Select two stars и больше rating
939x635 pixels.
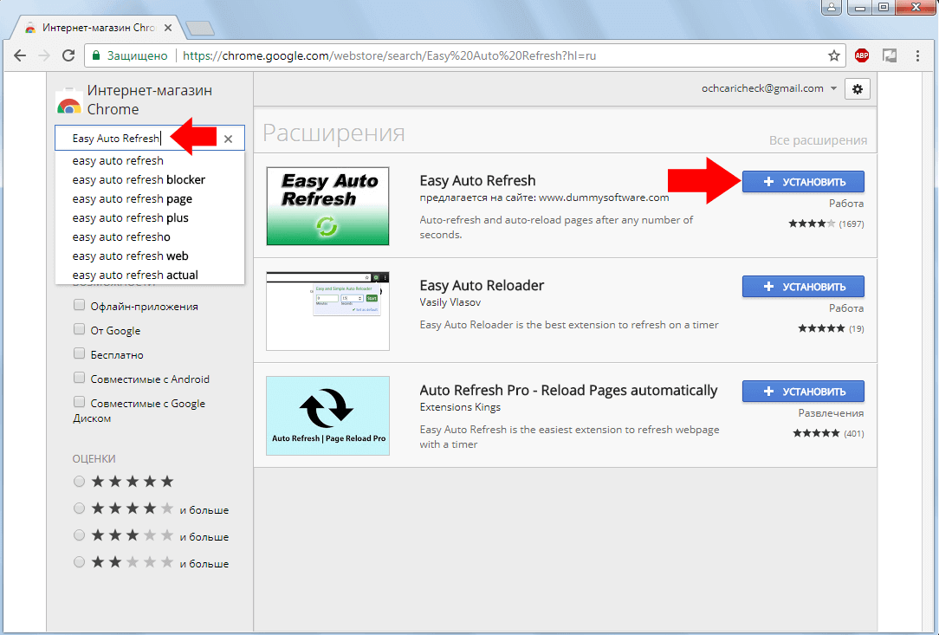79,562
